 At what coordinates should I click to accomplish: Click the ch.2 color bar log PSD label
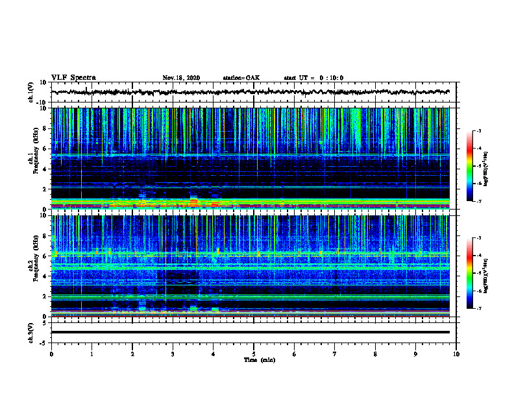(x=486, y=276)
